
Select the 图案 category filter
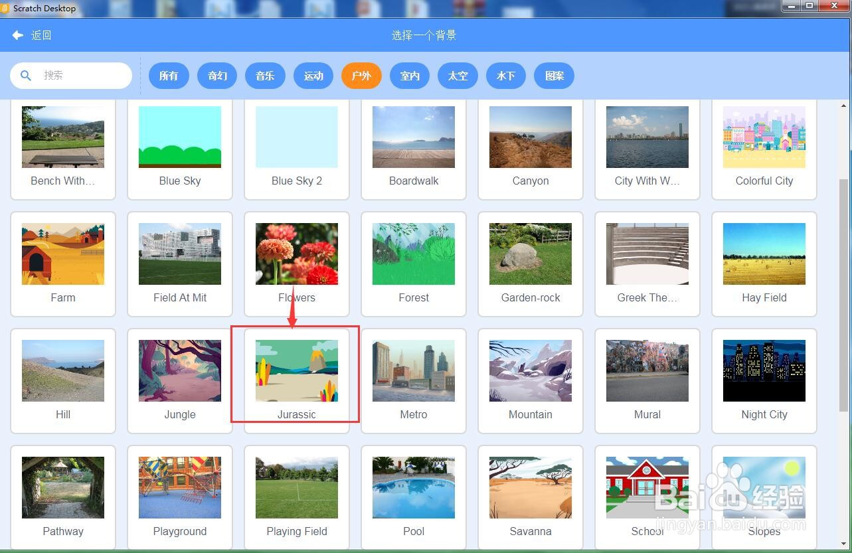[554, 76]
